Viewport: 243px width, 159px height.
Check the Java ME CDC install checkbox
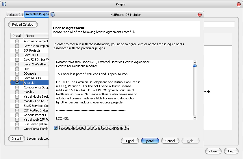(x=17, y=78)
